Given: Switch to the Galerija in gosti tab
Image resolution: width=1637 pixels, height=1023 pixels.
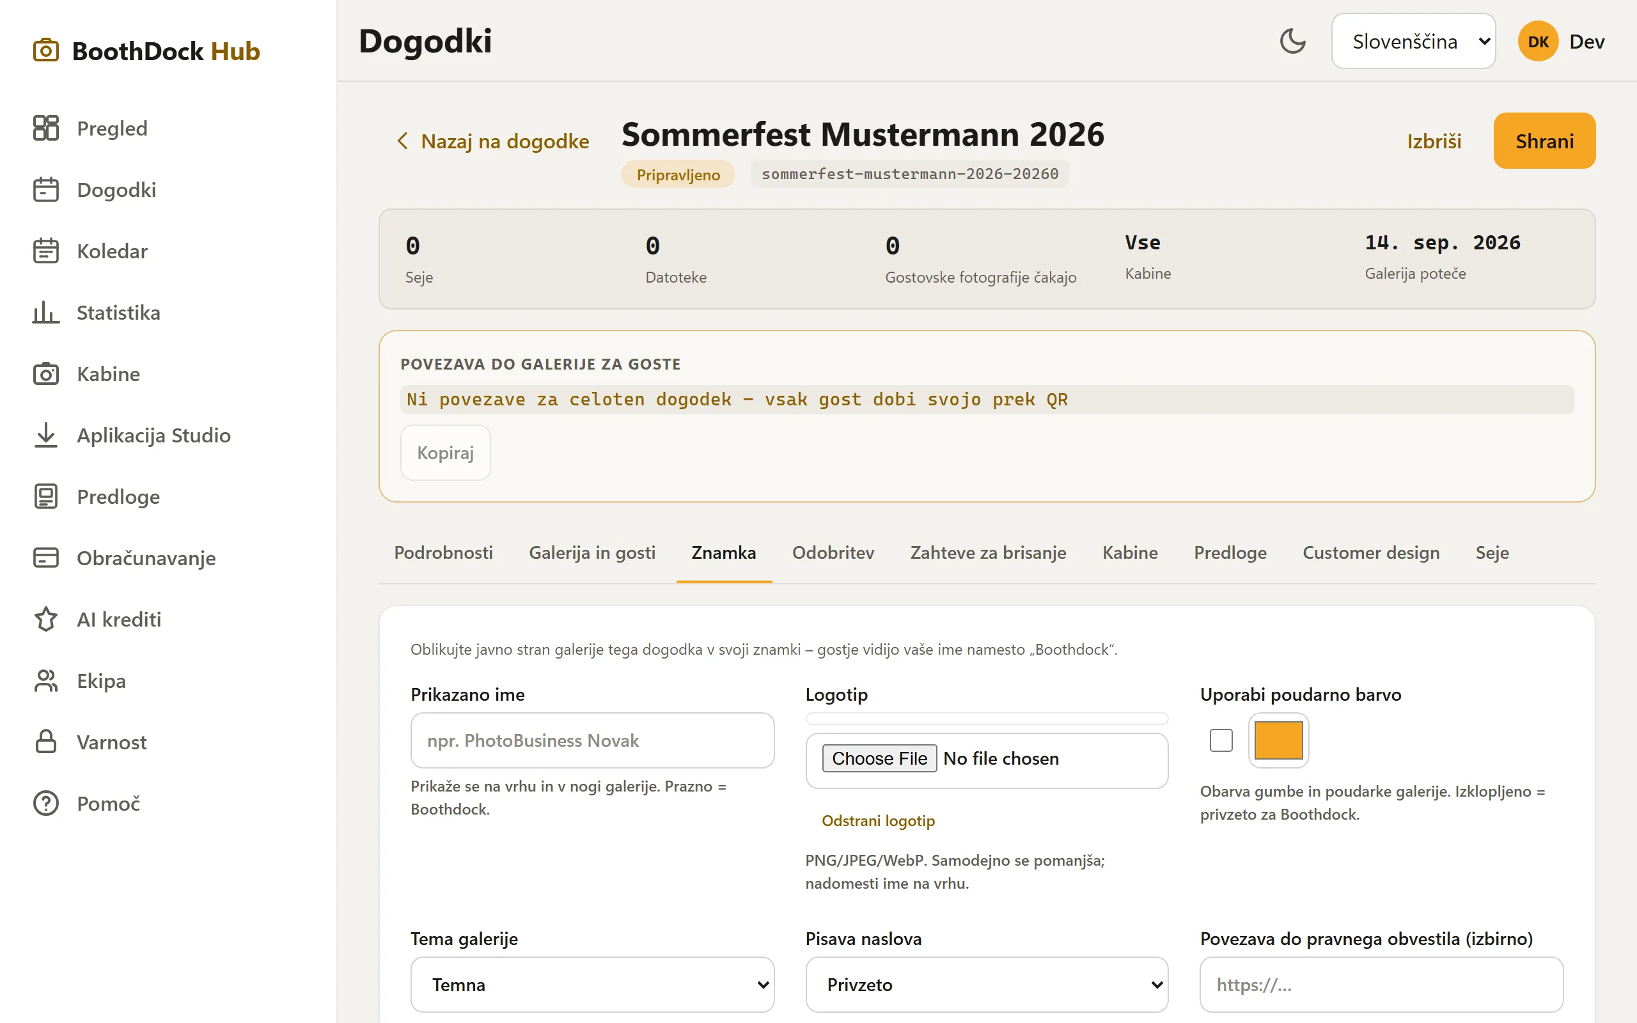Looking at the screenshot, I should (x=592, y=553).
